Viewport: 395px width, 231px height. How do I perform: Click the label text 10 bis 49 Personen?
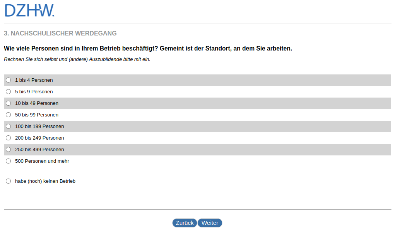(37, 103)
